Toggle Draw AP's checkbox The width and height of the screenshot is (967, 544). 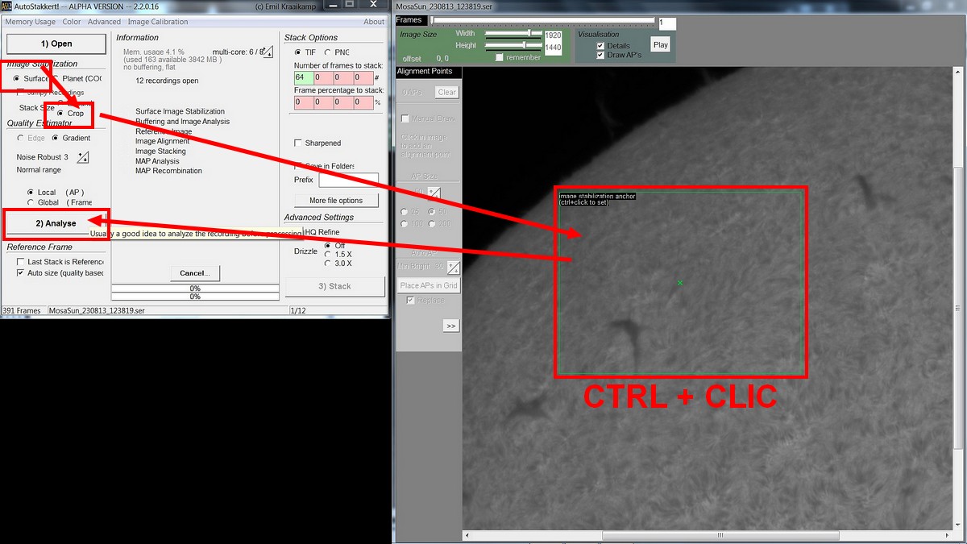[x=600, y=55]
